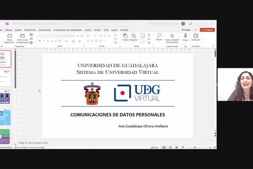Image resolution: width=253 pixels, height=169 pixels.
Task: Click the bullets list icon
Action: [x=89, y=36]
